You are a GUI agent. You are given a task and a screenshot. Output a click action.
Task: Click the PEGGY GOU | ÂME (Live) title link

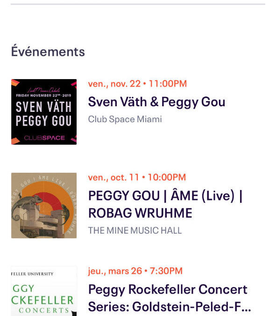165,204
